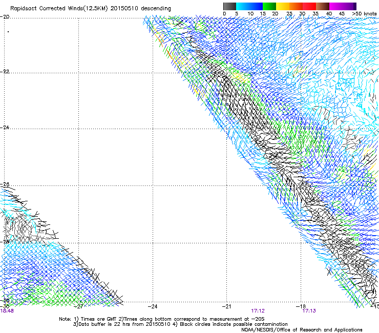Select the date '20150510 descending' in title

(141, 9)
